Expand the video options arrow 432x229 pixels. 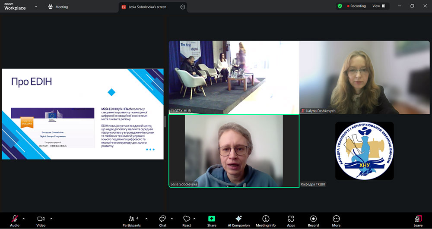click(51, 219)
